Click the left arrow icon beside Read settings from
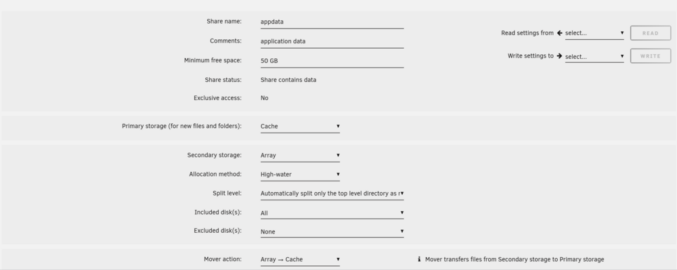The width and height of the screenshot is (677, 270). coord(559,32)
